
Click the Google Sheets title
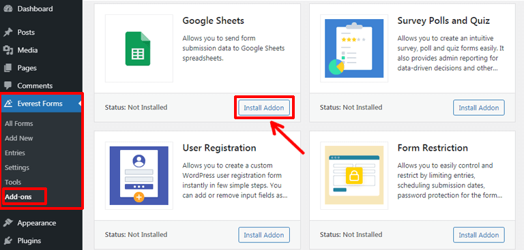[213, 20]
